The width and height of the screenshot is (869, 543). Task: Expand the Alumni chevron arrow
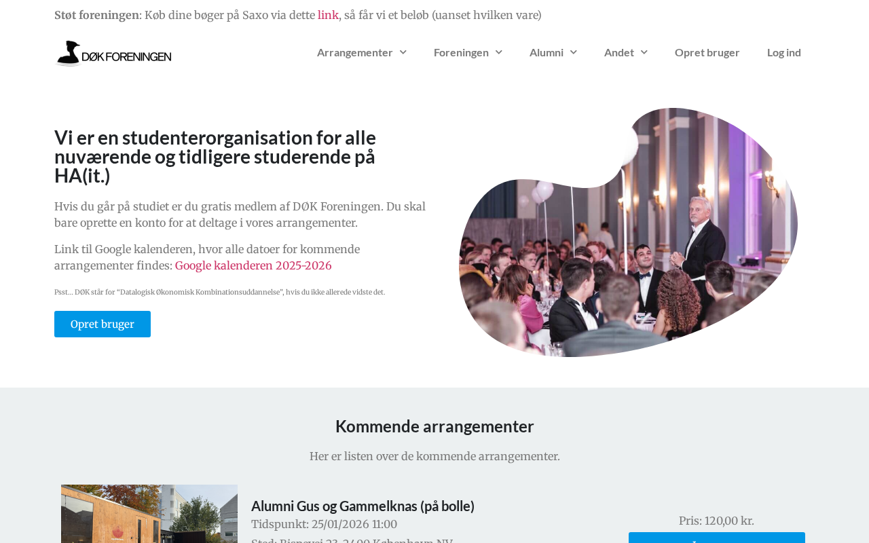pyautogui.click(x=574, y=52)
